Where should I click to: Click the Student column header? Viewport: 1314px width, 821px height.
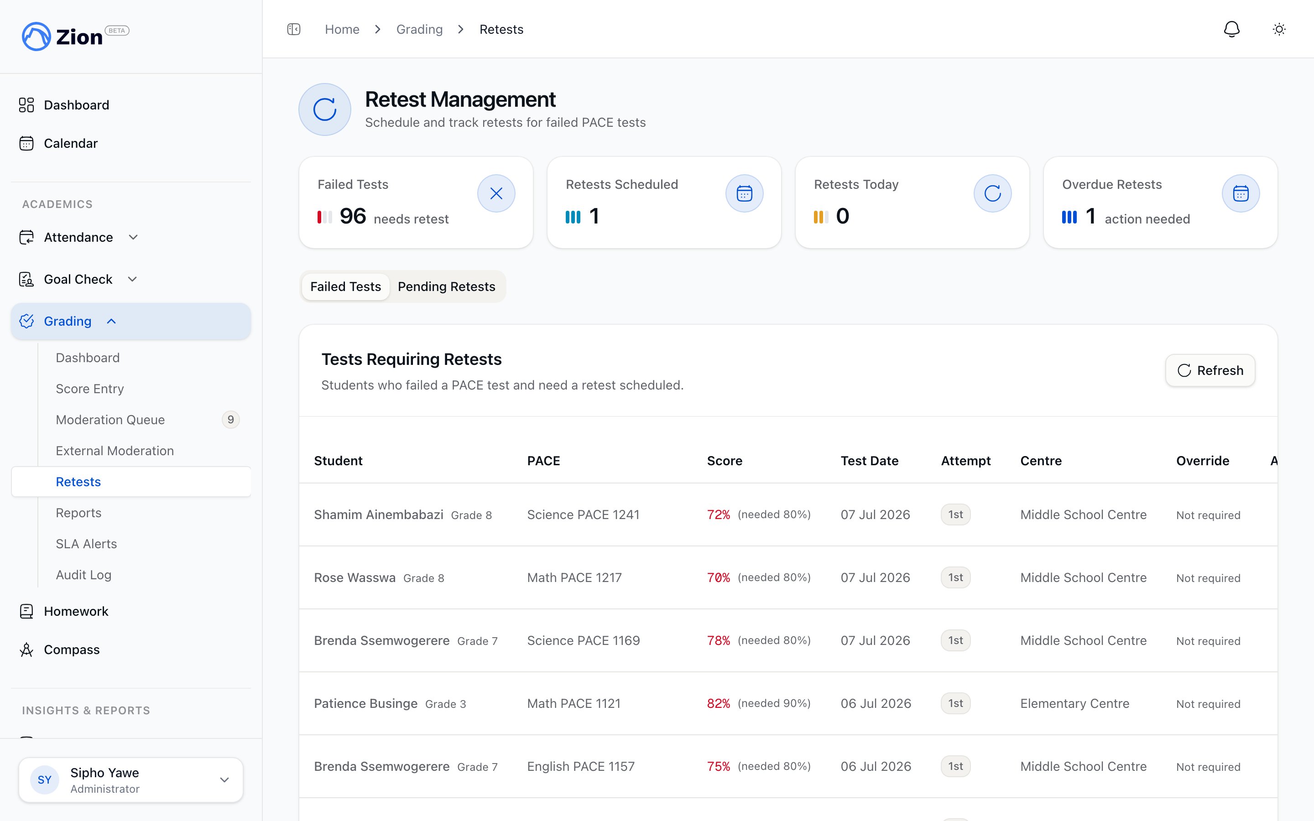coord(338,461)
